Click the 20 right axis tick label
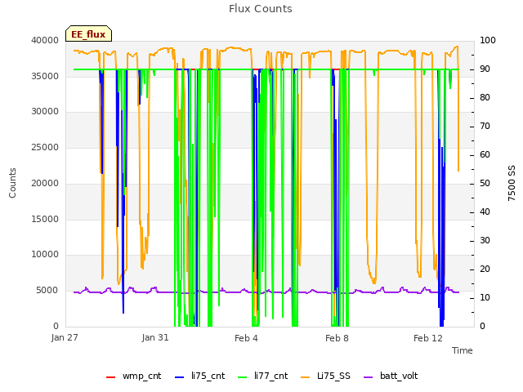 click(x=485, y=269)
